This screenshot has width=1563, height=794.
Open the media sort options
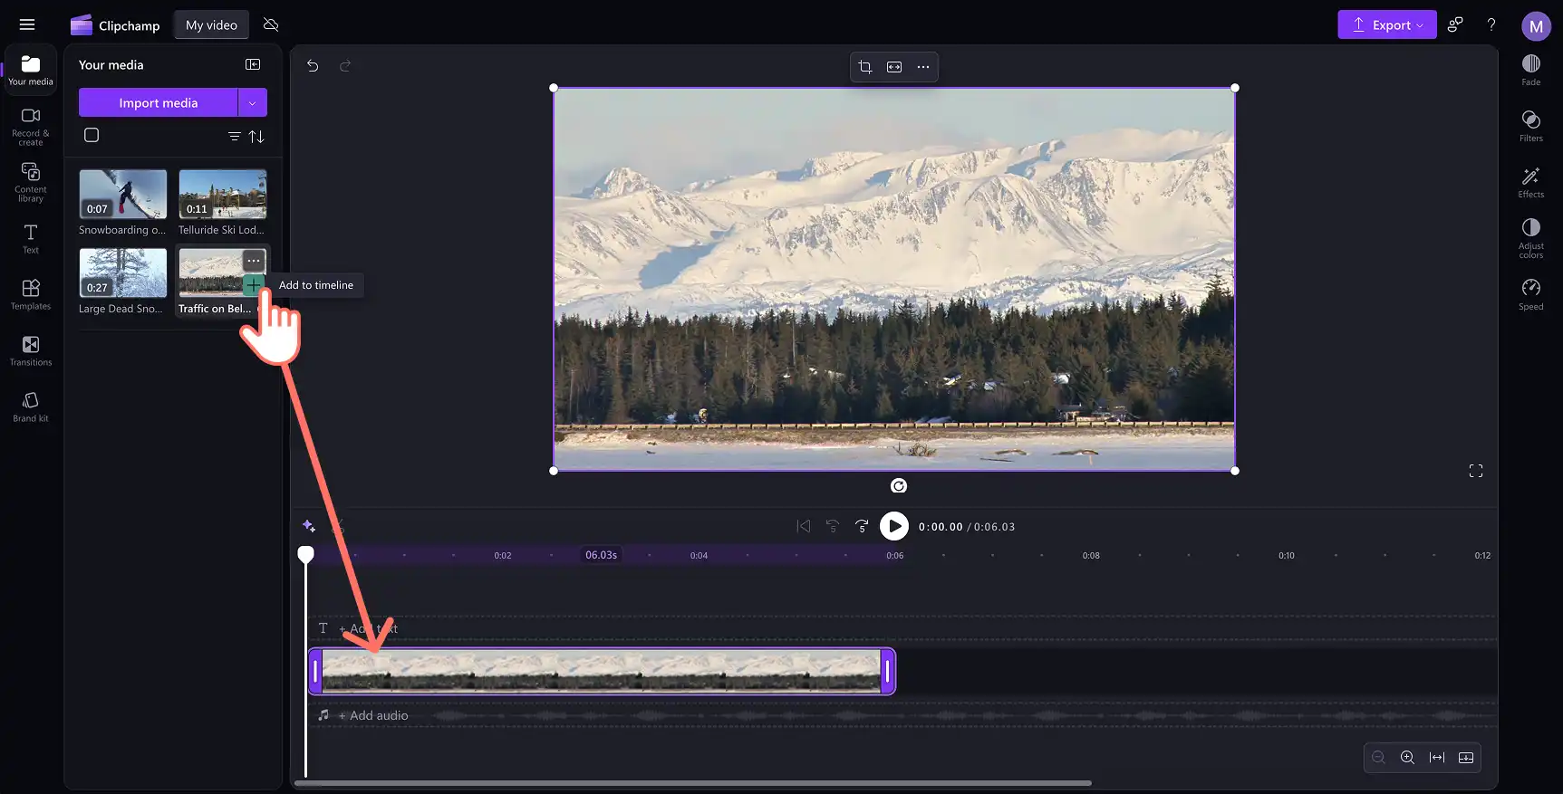pos(256,136)
